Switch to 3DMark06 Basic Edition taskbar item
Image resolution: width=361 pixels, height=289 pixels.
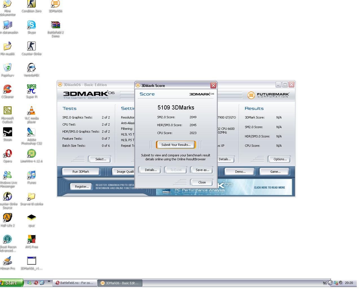coord(120,283)
